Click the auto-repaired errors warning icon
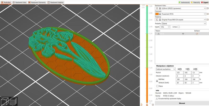The image size is (209, 106). [x=157, y=99]
